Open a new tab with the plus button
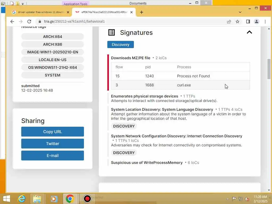The image size is (272, 204). click(x=142, y=12)
